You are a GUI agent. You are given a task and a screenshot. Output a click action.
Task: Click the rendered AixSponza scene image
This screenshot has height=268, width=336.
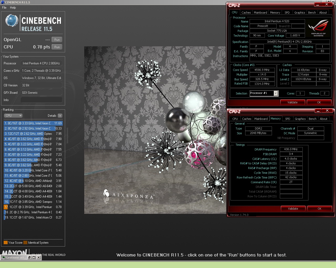pos(155,130)
